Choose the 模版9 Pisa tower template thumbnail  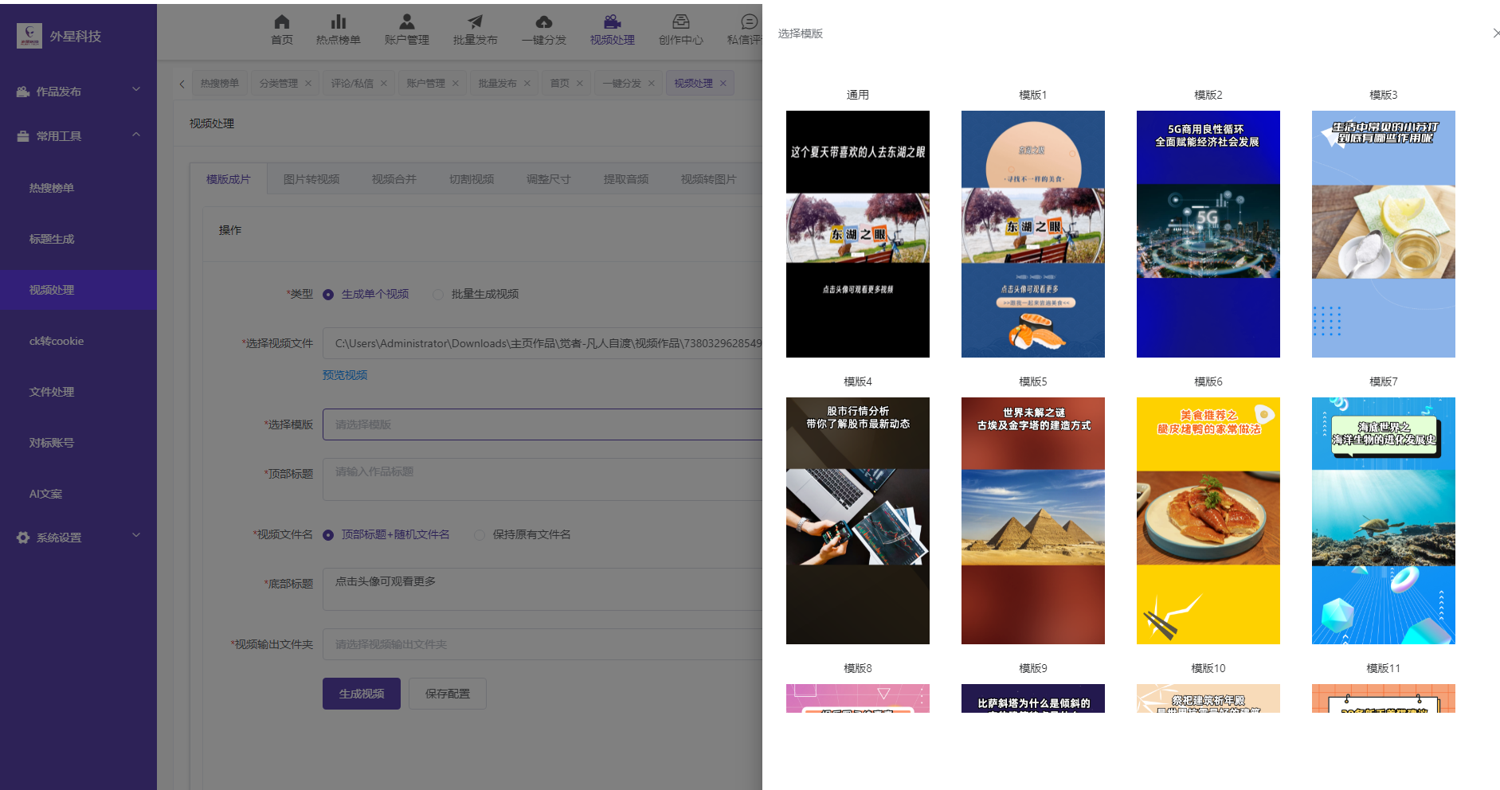pos(1033,698)
